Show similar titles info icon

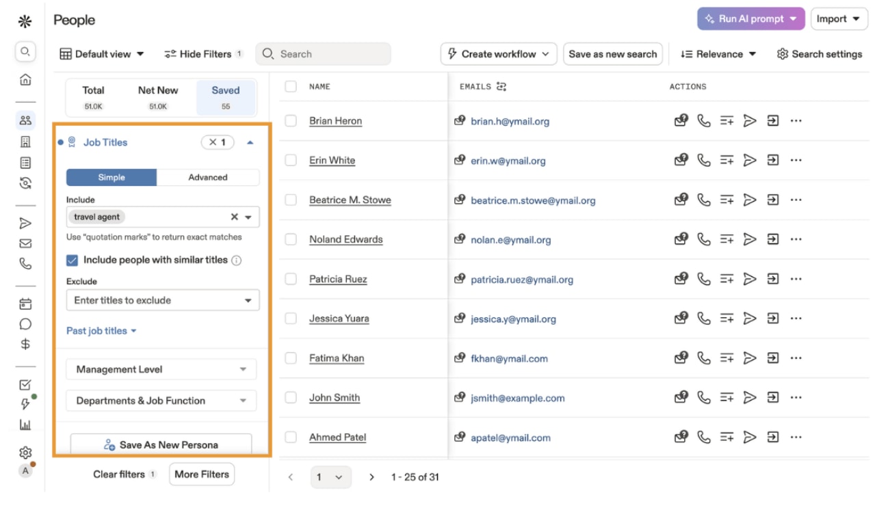click(237, 260)
